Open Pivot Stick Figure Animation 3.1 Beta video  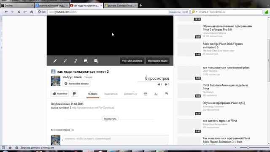click(226, 140)
